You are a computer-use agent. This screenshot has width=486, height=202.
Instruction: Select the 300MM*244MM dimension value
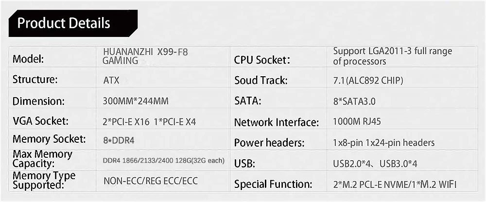click(x=136, y=101)
